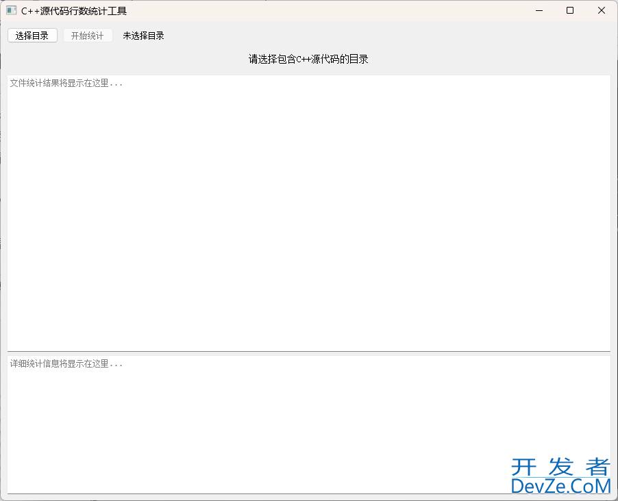Image resolution: width=618 pixels, height=501 pixels.
Task: Close the C++ line counter window
Action: (601, 11)
